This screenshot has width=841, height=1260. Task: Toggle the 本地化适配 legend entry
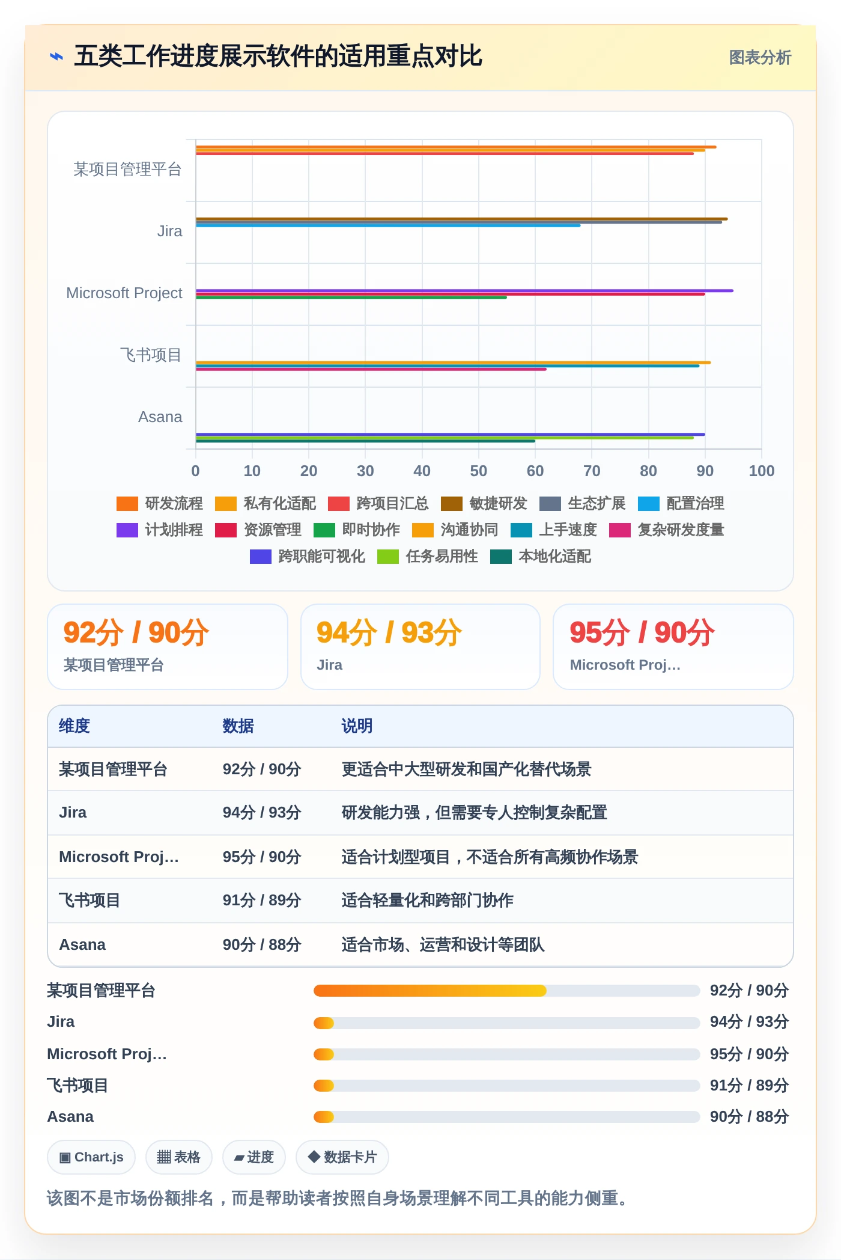pos(541,556)
